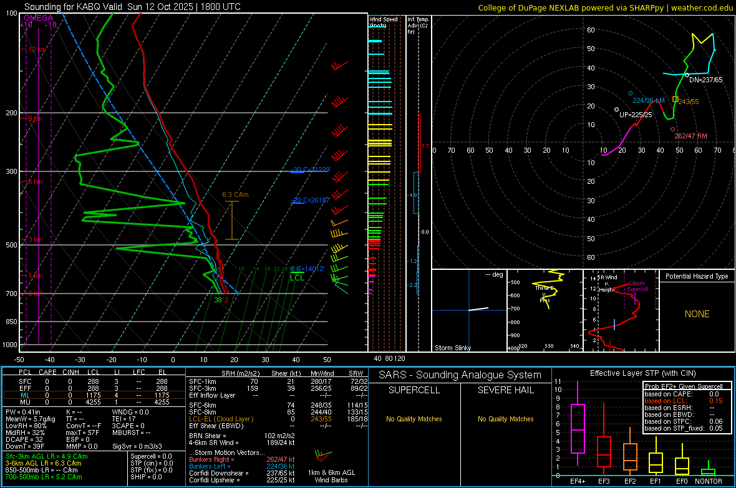Click the 'Potential Hazard Type' header

[x=697, y=276]
